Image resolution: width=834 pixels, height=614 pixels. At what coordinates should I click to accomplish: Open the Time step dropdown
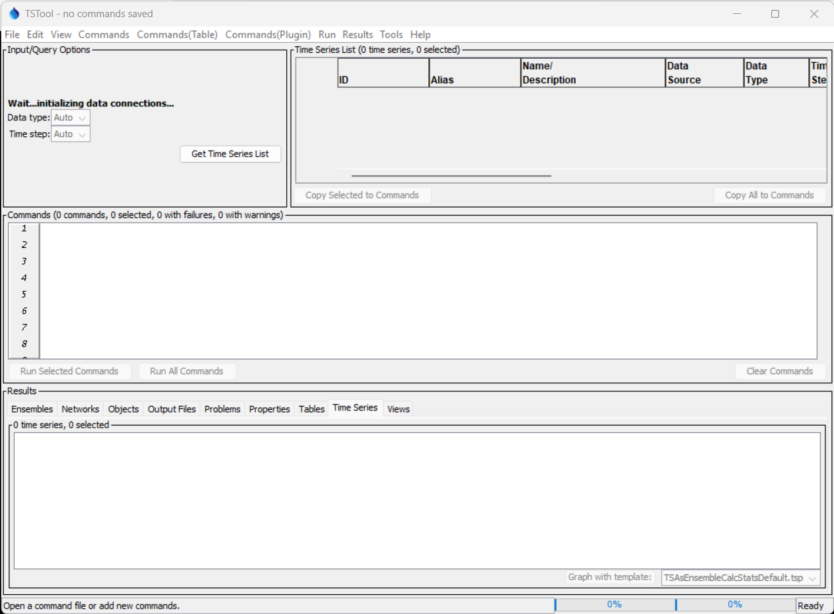(x=70, y=134)
